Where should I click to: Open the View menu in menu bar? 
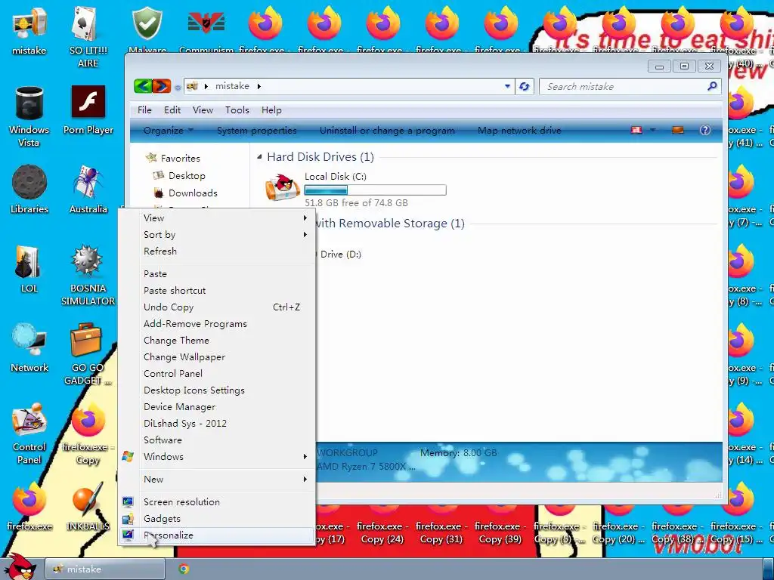(203, 110)
